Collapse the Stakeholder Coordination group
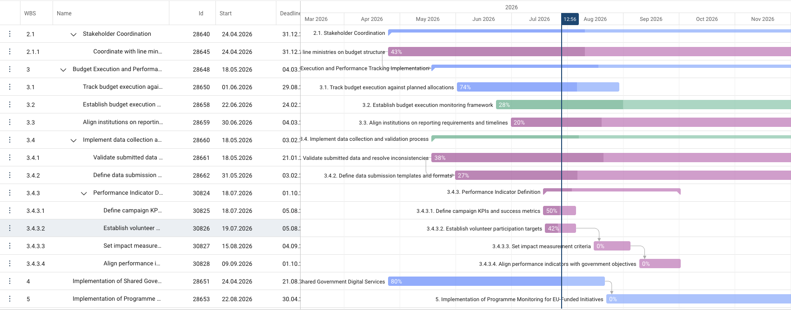Viewport: 791px width, 310px height. pyautogui.click(x=73, y=34)
